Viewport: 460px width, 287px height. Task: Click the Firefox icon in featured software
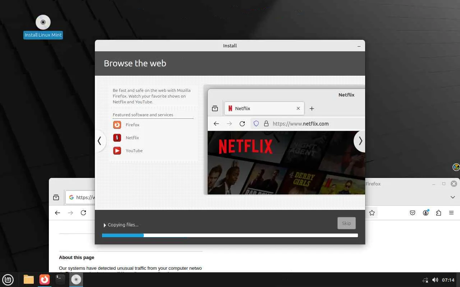coord(117,125)
